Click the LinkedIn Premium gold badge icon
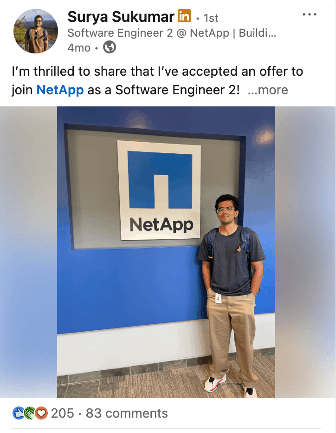Viewport: 336px width, 433px height. 184,16
